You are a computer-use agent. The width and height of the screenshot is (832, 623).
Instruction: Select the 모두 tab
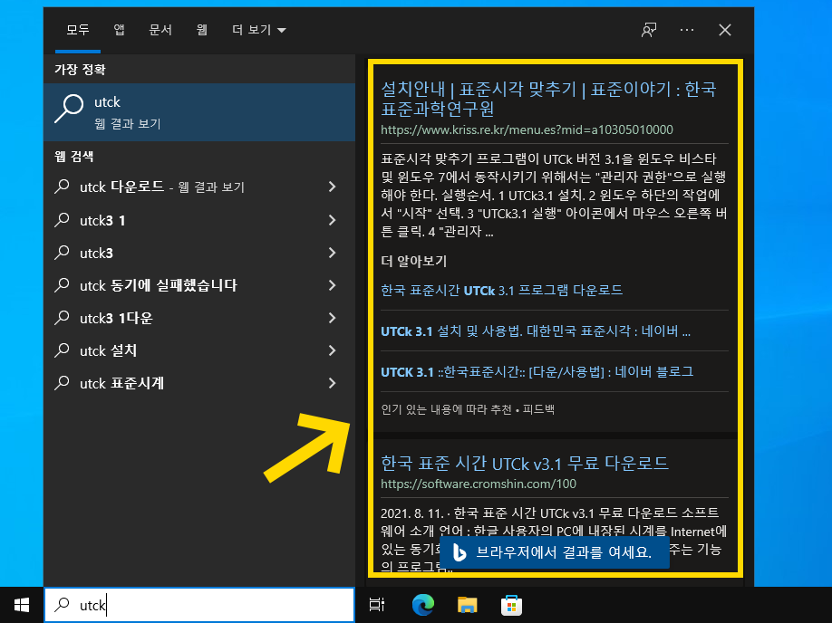[x=77, y=30]
